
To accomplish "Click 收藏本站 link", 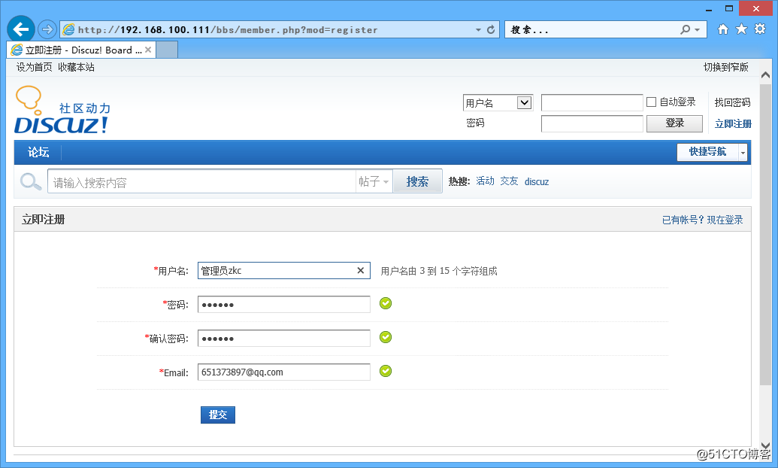I will coord(76,67).
